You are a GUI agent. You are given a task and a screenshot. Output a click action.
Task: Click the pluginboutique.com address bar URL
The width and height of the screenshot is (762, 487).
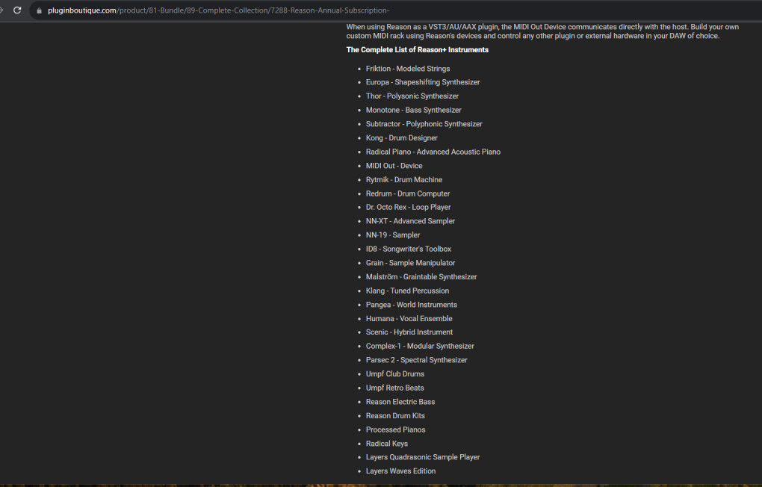point(219,10)
